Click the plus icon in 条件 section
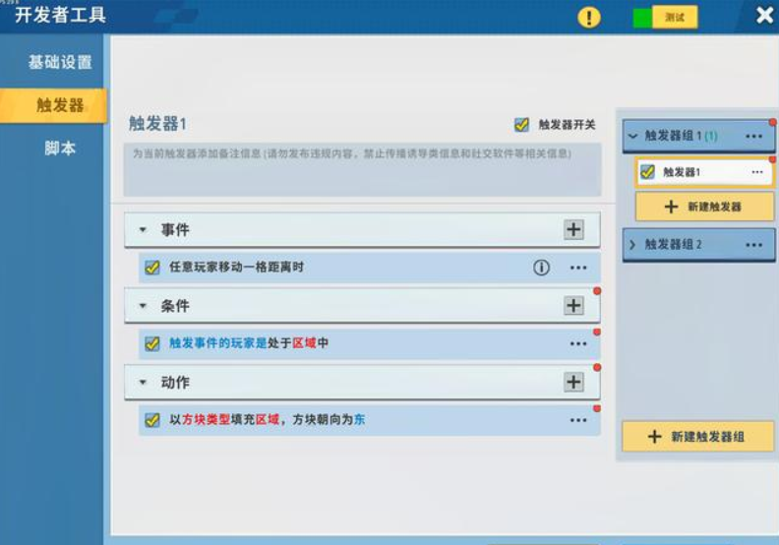This screenshot has height=545, width=779. tap(573, 306)
